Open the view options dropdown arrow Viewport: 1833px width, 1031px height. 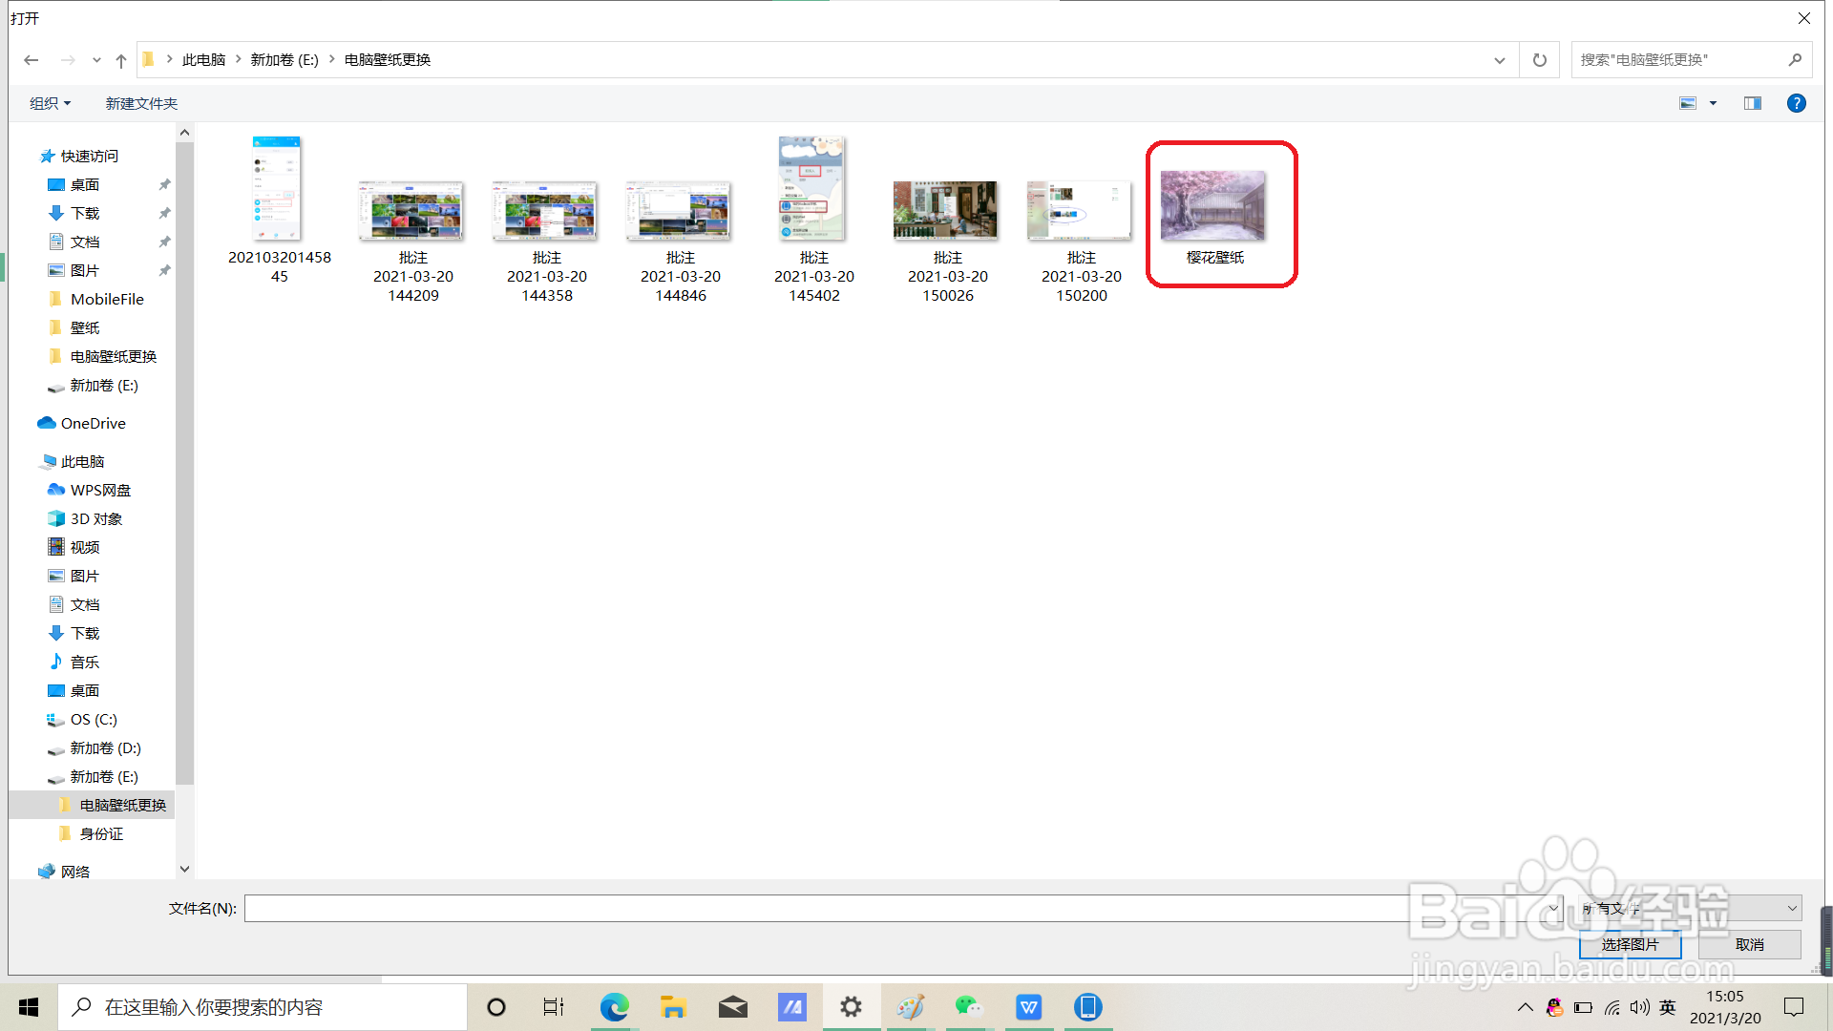(1713, 103)
